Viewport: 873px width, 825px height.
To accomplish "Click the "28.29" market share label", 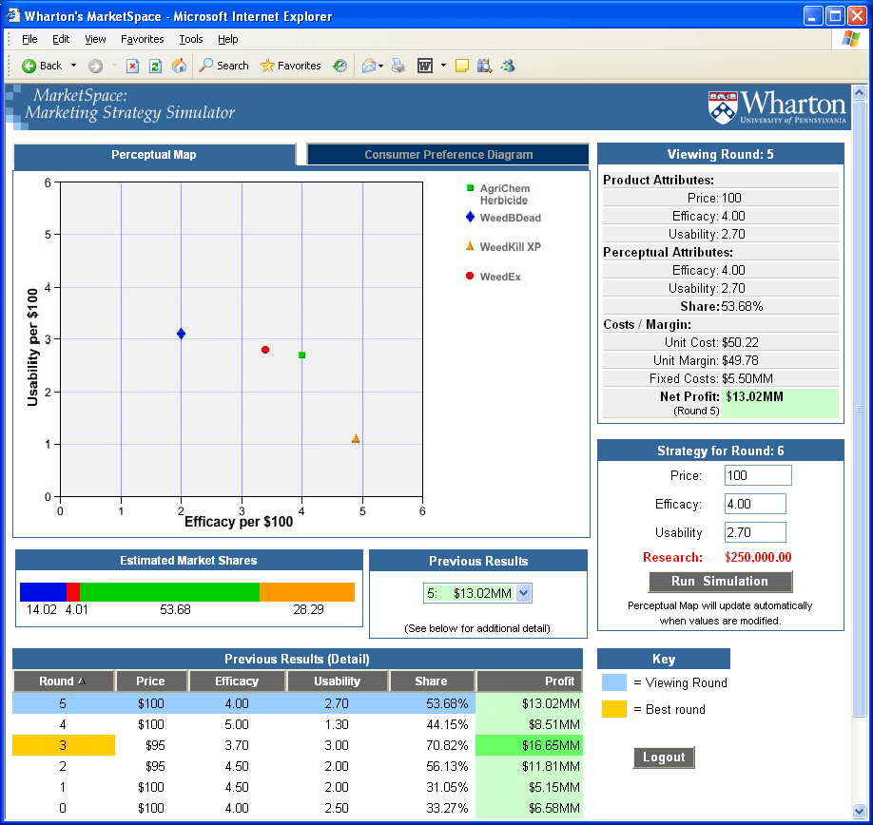I will pos(308,609).
